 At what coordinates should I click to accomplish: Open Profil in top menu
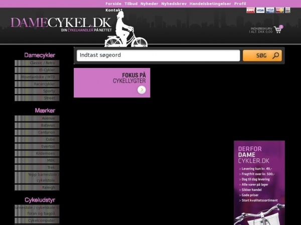click(x=240, y=3)
